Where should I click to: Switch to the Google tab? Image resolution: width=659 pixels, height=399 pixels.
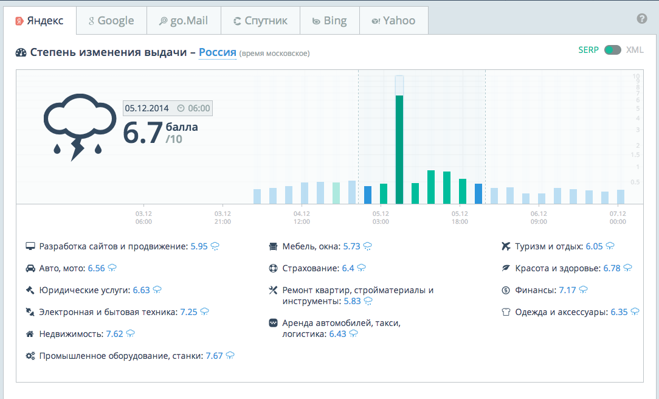(111, 21)
